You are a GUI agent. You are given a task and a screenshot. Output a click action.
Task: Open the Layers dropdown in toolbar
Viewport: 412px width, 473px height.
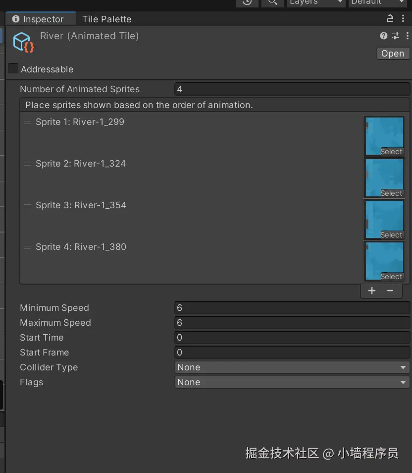coord(316,2)
